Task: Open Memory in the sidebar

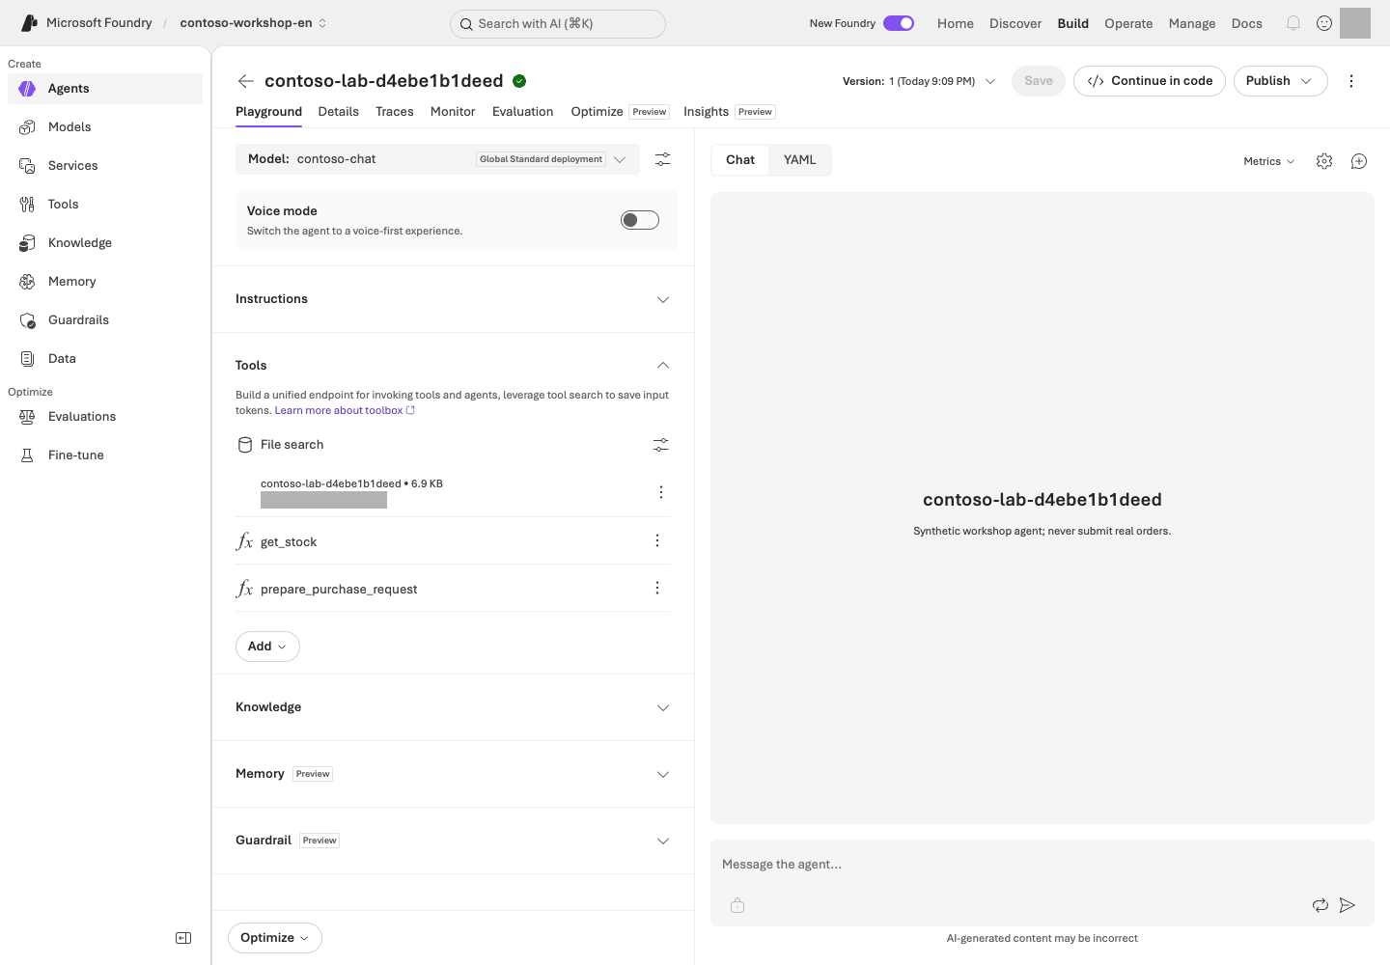Action: coord(105,282)
